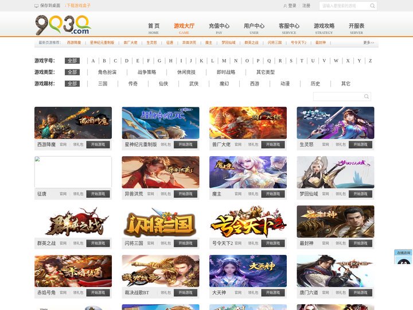Viewport: 413px width, 310px height.
Task: Filter by 魔幻 theme
Action: click(224, 84)
